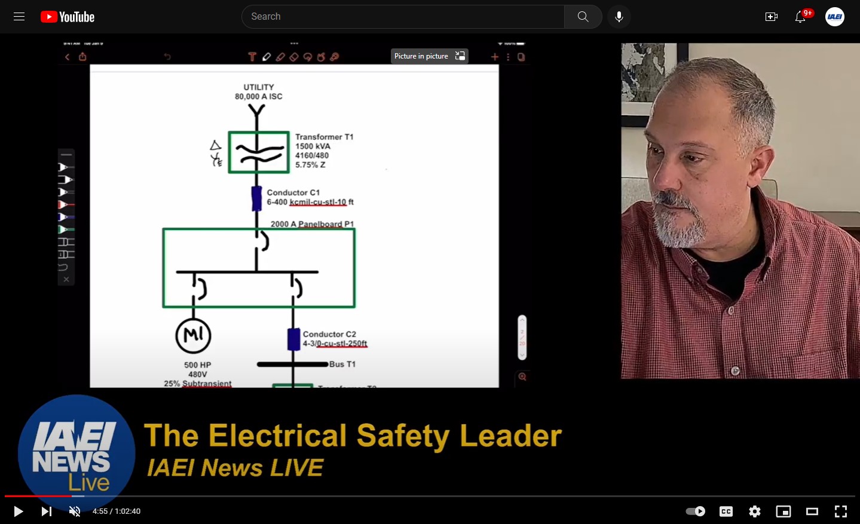Viewport: 860px width, 524px height.
Task: Click inside the YouTube search field
Action: click(x=402, y=16)
